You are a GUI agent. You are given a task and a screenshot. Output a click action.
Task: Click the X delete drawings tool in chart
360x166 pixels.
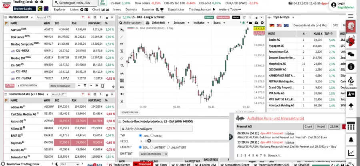tap(122, 102)
